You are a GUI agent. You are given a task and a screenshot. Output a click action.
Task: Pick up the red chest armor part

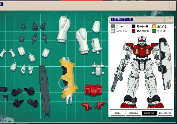pos(93,90)
